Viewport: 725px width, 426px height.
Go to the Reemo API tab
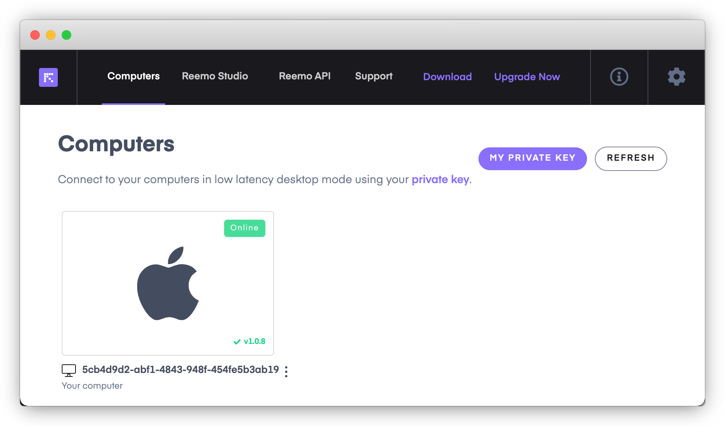click(x=304, y=76)
